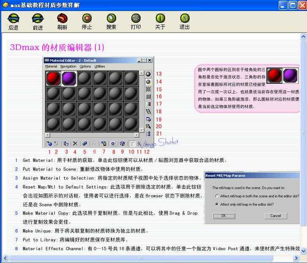This screenshot has height=263, width=307.
Task: Exit the viewer with 退出 icon
Action: 185,19
